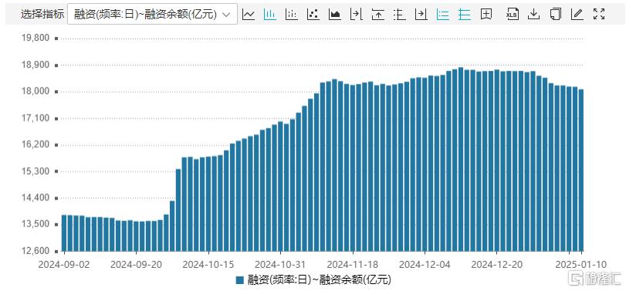This screenshot has height=291, width=626.
Task: Copy the chart with copy icon
Action: [x=555, y=15]
